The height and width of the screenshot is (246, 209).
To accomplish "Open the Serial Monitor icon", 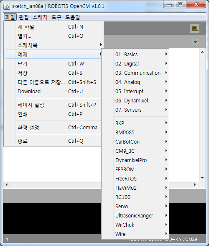I will point(194,29).
